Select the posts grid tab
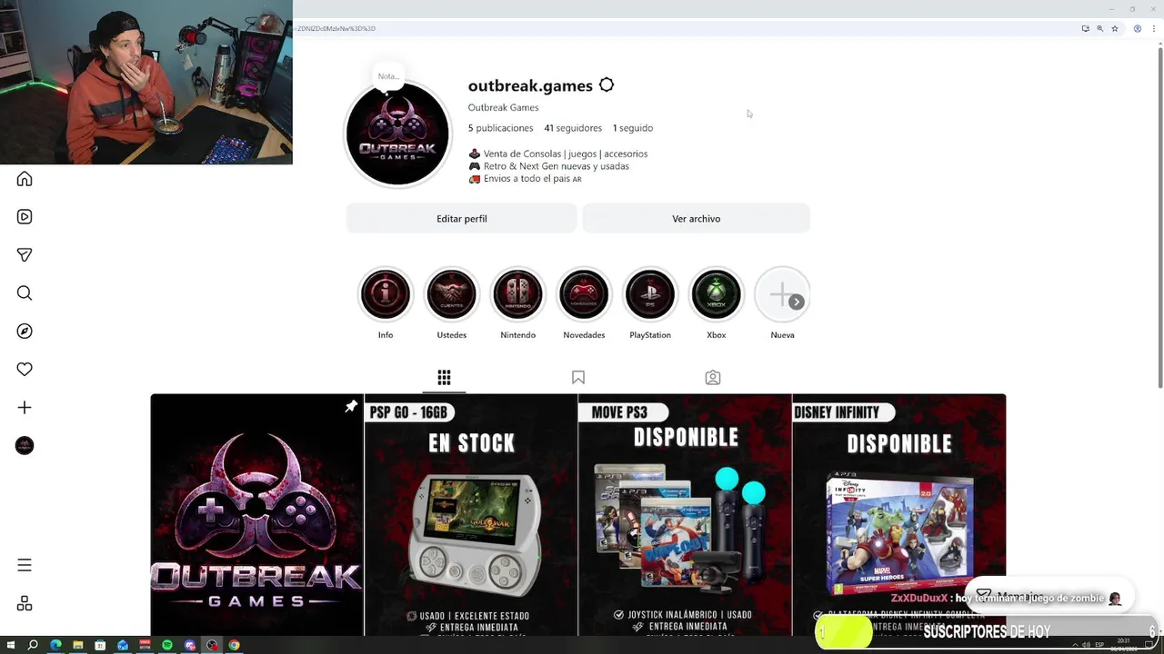 pyautogui.click(x=444, y=377)
